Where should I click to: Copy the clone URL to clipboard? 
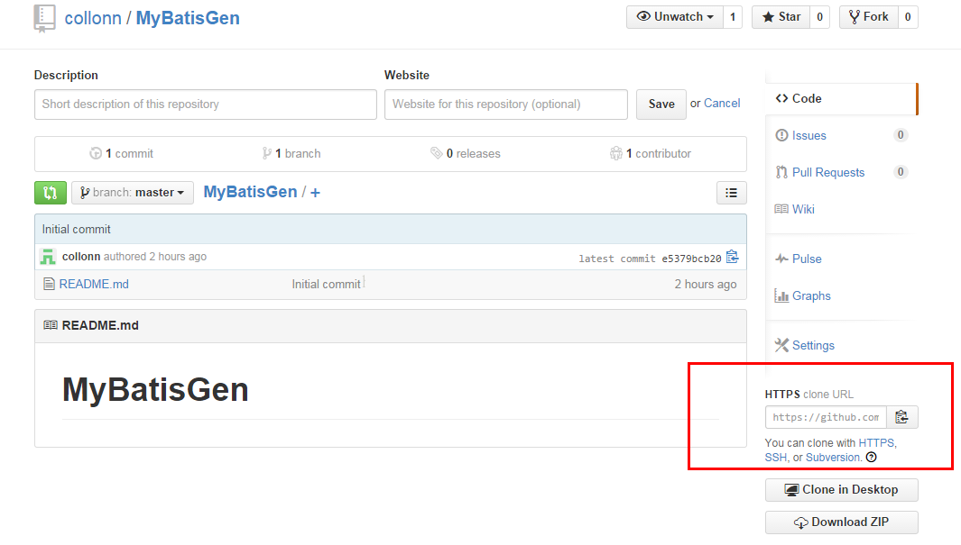click(901, 418)
